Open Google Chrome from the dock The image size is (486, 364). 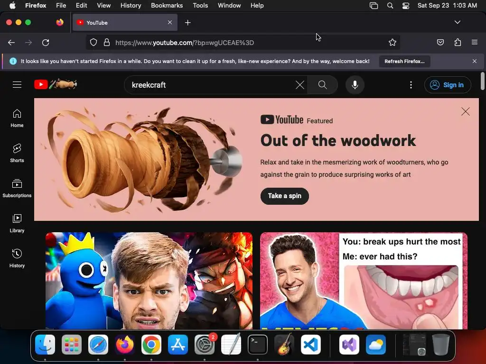(x=151, y=345)
